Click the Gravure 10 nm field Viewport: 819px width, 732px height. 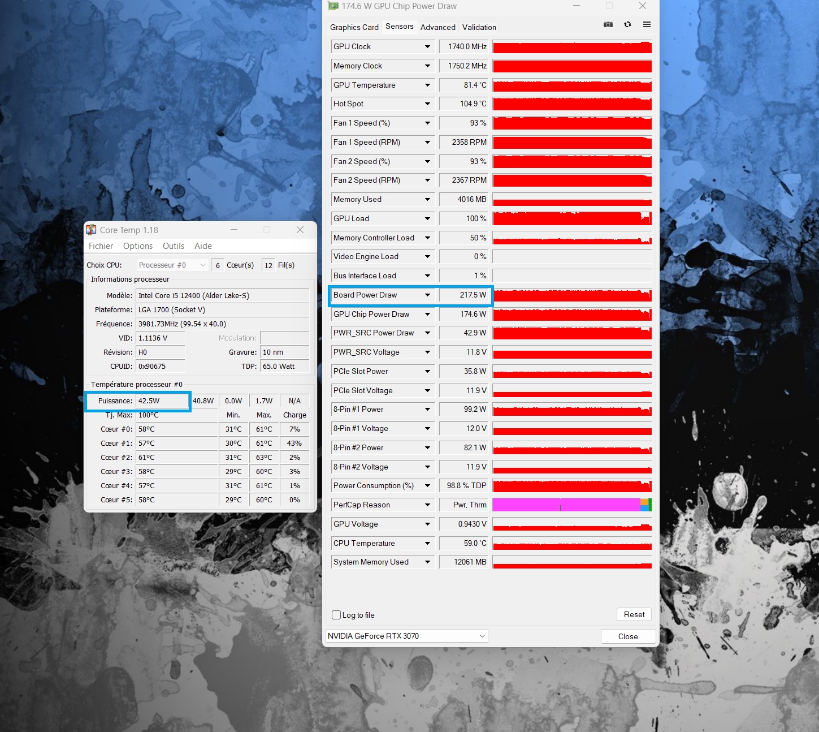[285, 352]
